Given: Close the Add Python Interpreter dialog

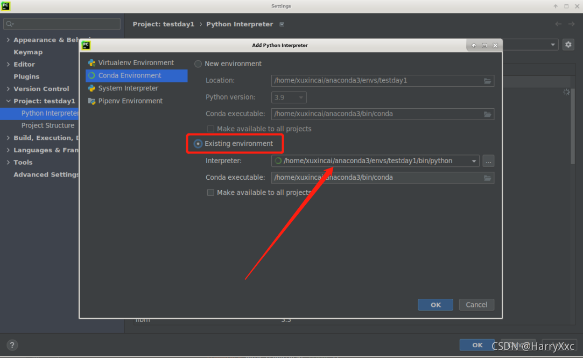Looking at the screenshot, I should tap(495, 45).
